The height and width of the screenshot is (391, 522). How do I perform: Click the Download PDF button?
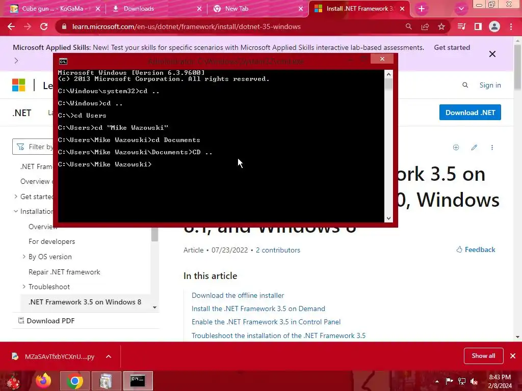click(46, 321)
